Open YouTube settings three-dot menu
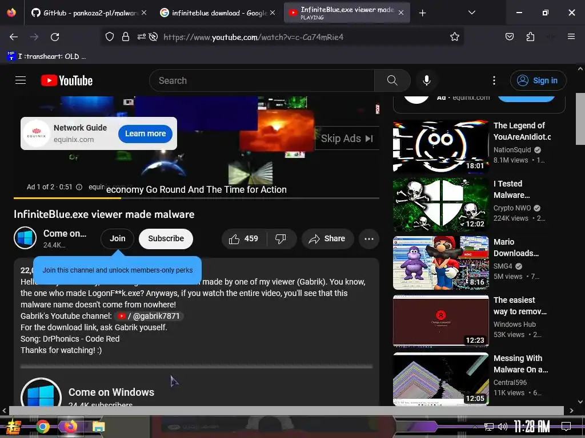The height and width of the screenshot is (438, 585). [x=494, y=80]
